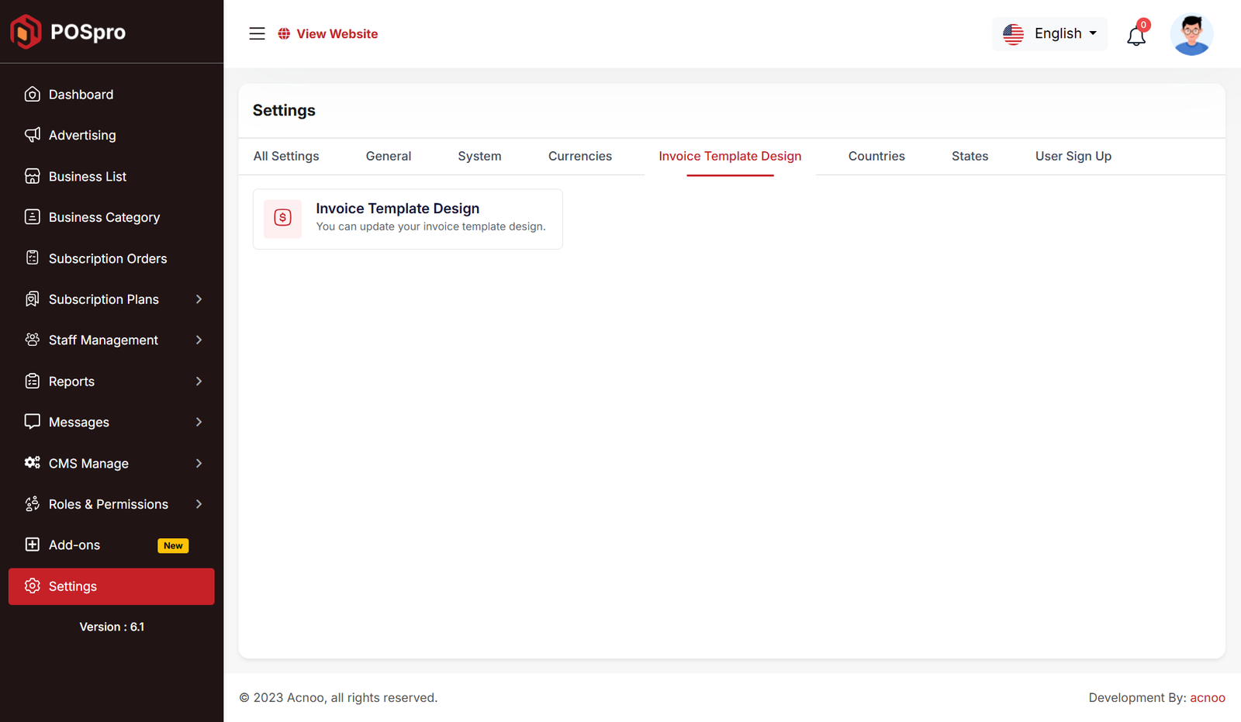
Task: Expand the CMS Manage submenu
Action: (199, 464)
